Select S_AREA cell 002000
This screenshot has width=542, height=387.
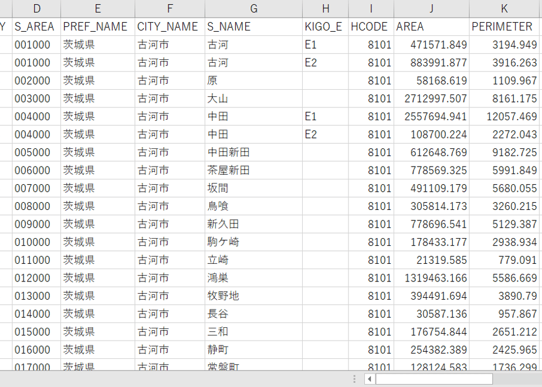(36, 80)
